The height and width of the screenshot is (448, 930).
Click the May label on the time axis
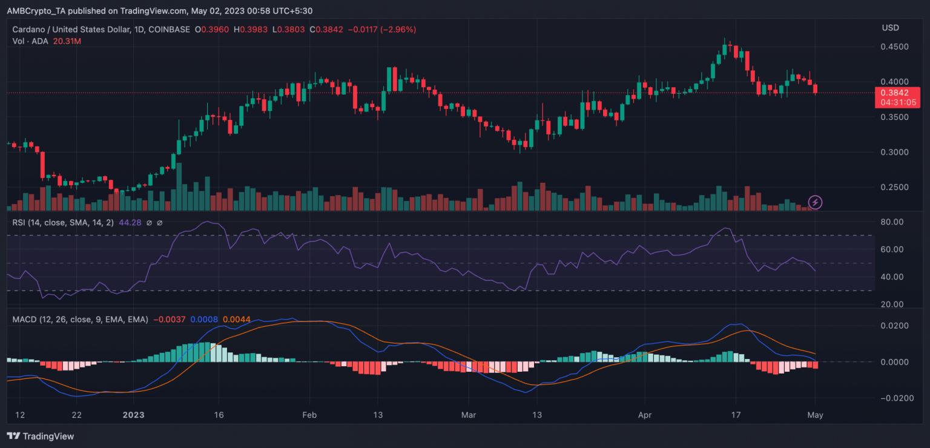click(x=815, y=415)
